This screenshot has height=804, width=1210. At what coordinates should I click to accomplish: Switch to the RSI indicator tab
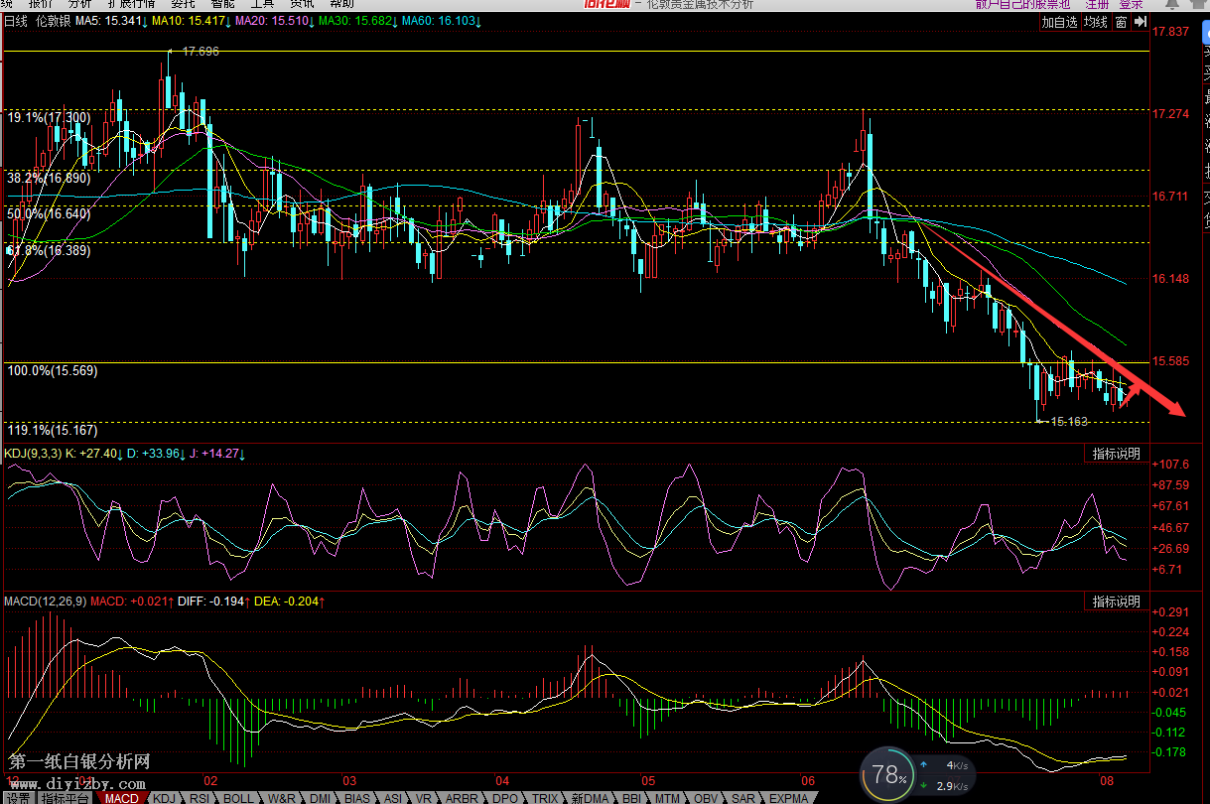point(200,798)
